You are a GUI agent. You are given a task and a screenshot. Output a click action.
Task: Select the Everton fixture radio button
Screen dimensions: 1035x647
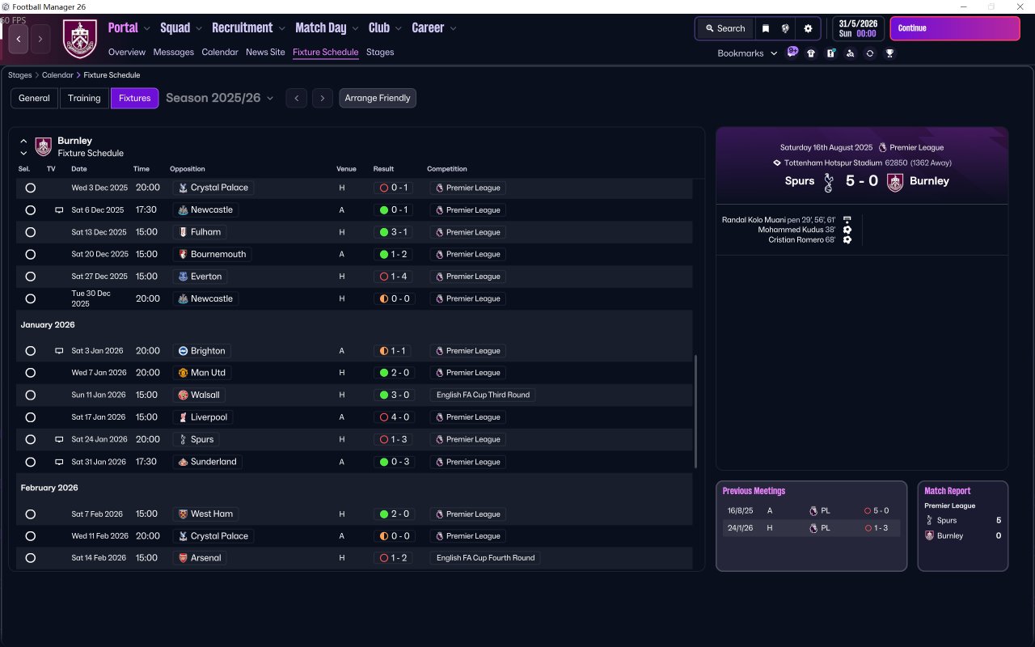point(31,277)
